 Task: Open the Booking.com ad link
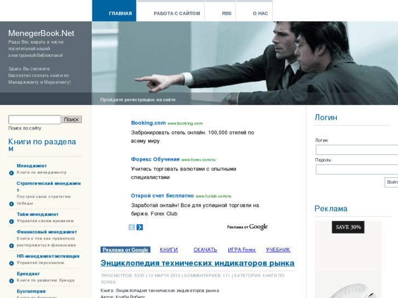click(148, 122)
